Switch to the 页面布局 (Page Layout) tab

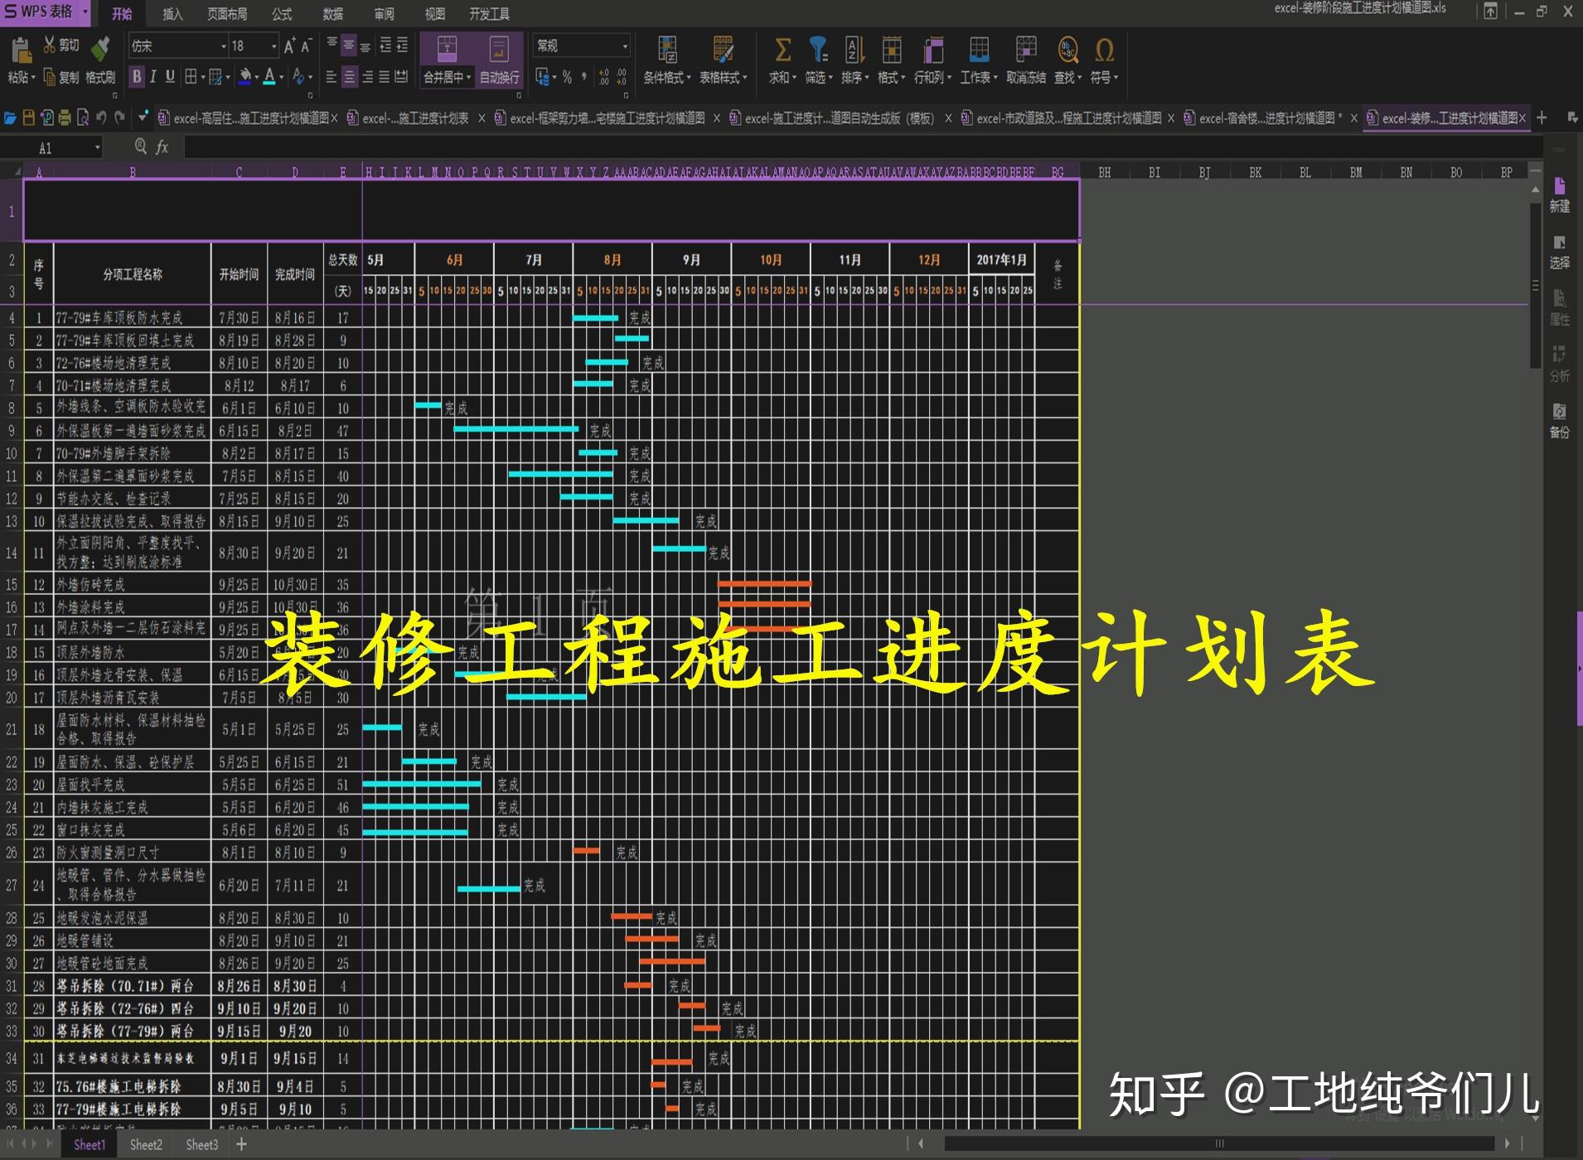tap(227, 14)
